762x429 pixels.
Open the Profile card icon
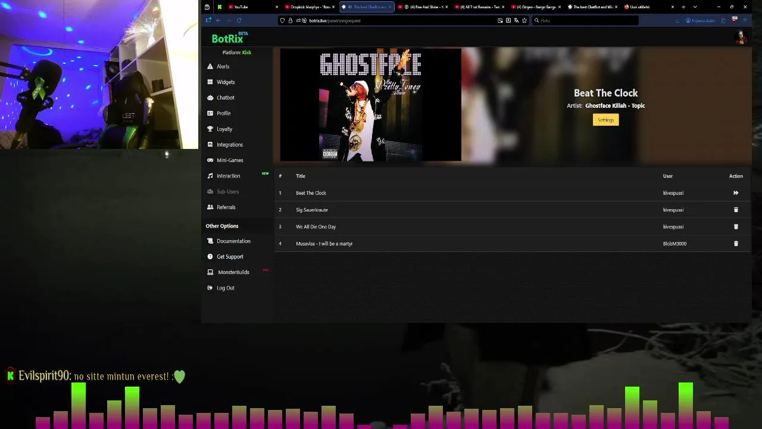pyautogui.click(x=210, y=113)
